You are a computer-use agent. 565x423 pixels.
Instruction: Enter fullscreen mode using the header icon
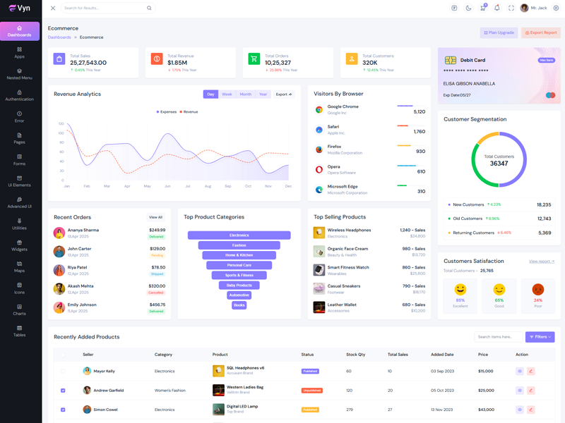(x=511, y=8)
